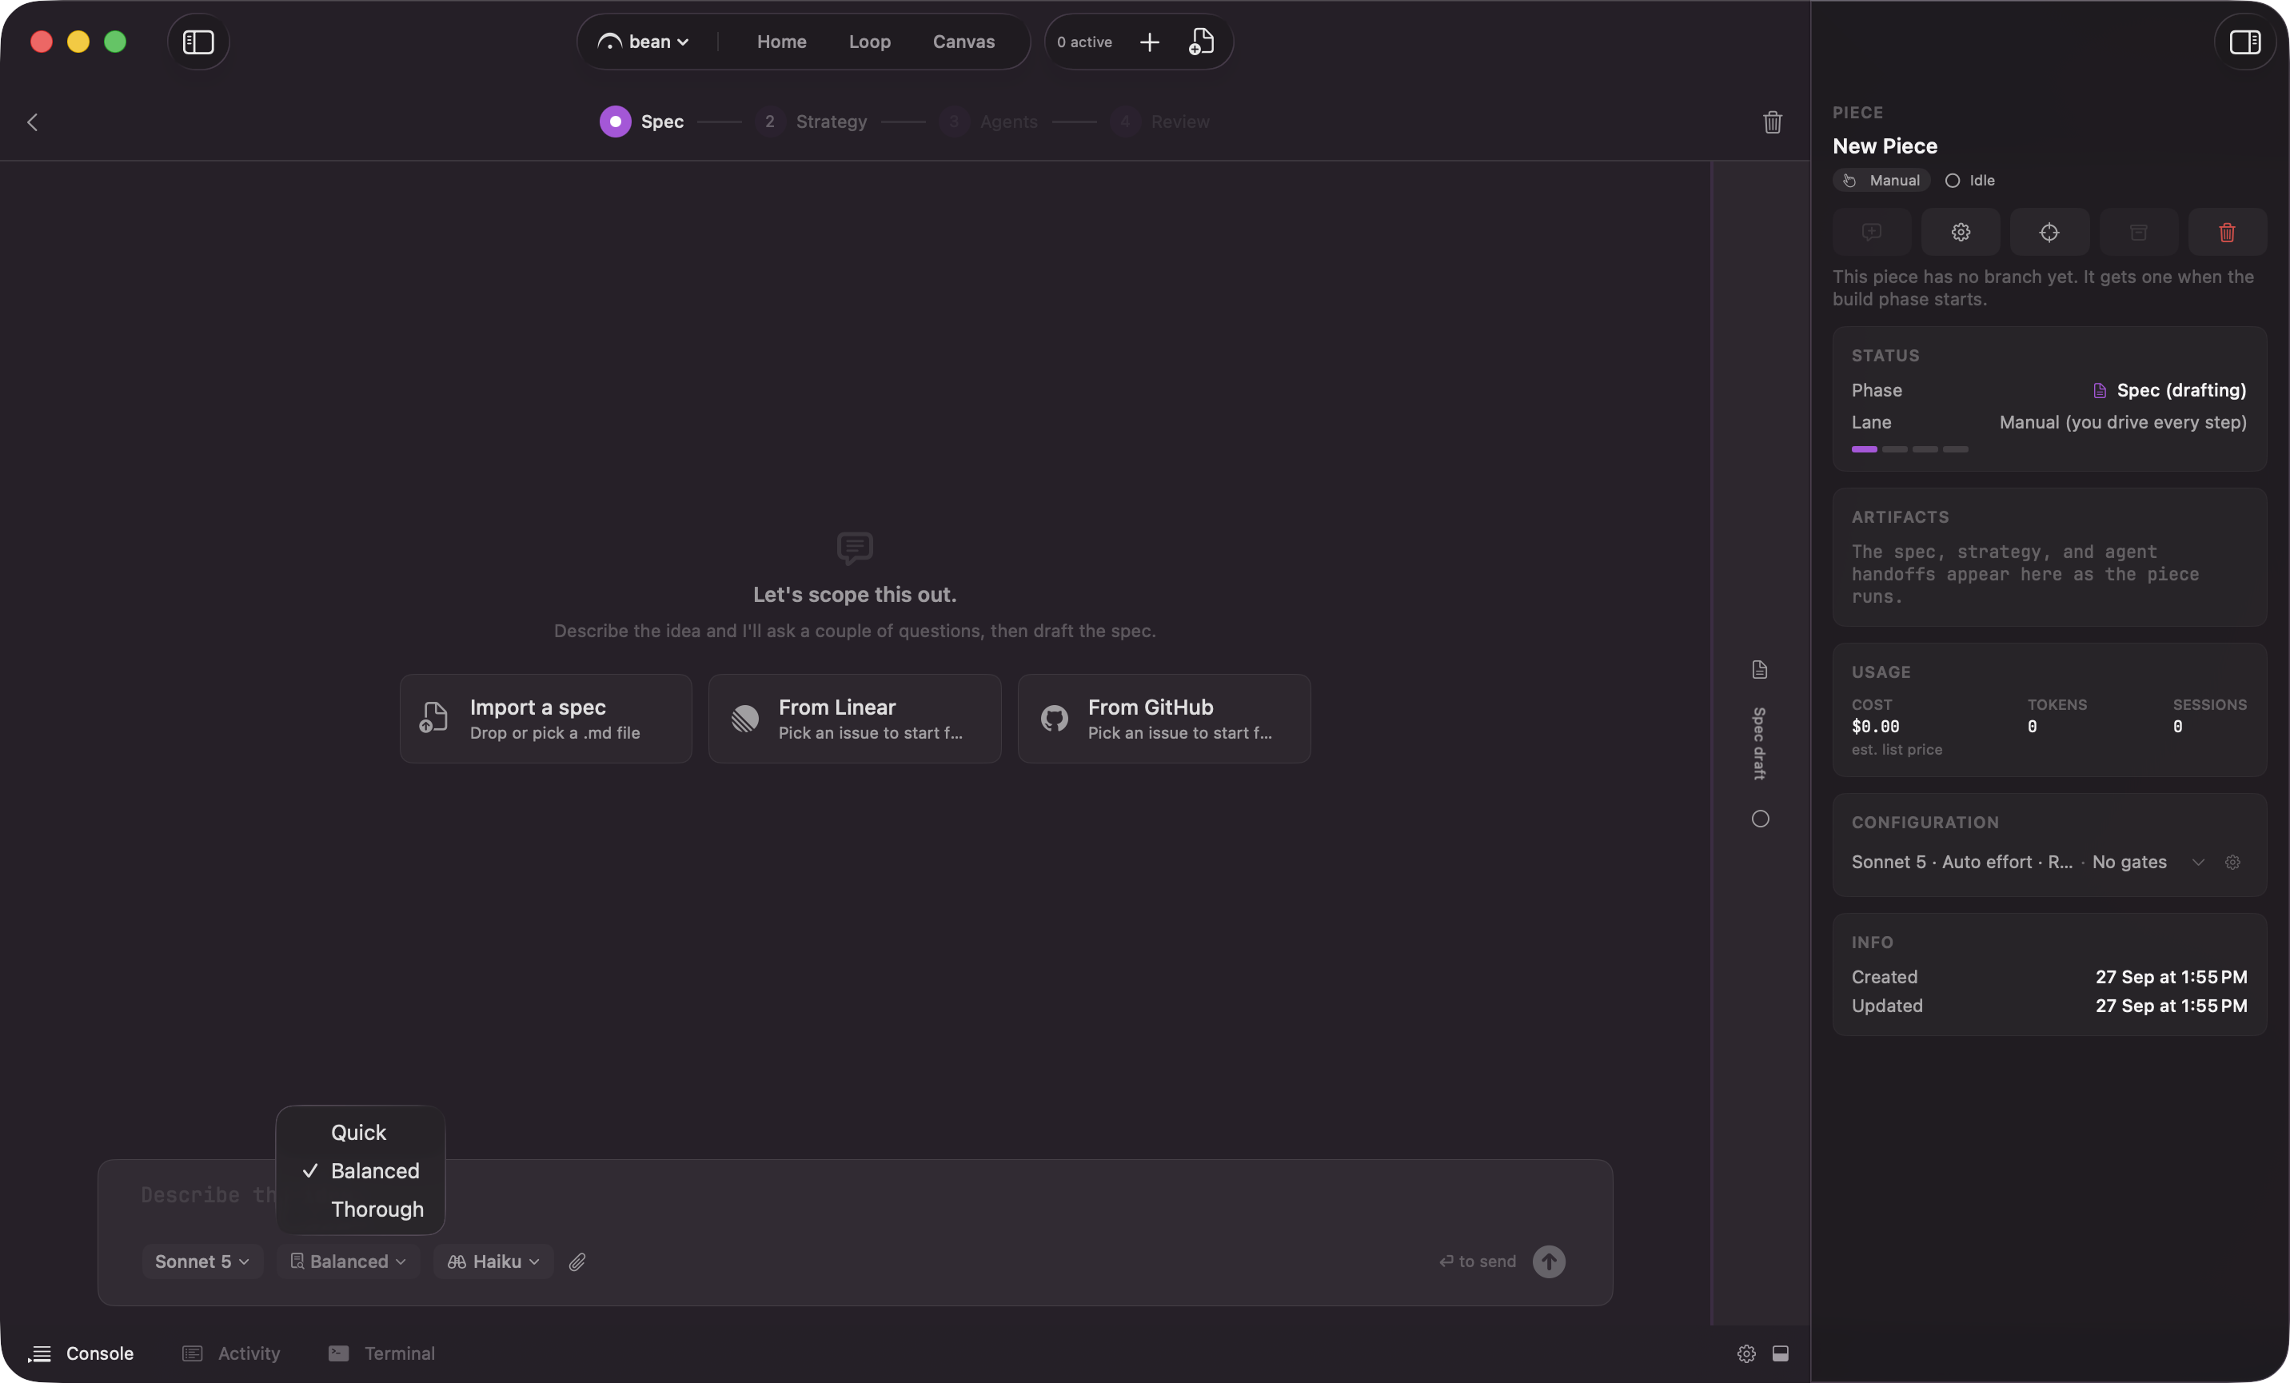Open the Haiku model dropdown

(x=493, y=1261)
